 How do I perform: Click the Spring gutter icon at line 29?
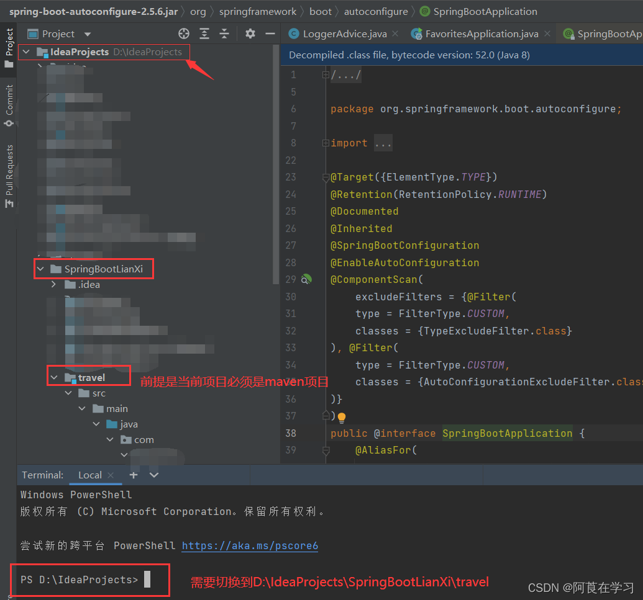[x=306, y=279]
